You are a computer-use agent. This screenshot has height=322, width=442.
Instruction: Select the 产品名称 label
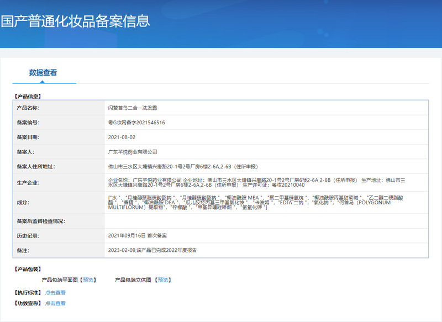coord(28,108)
